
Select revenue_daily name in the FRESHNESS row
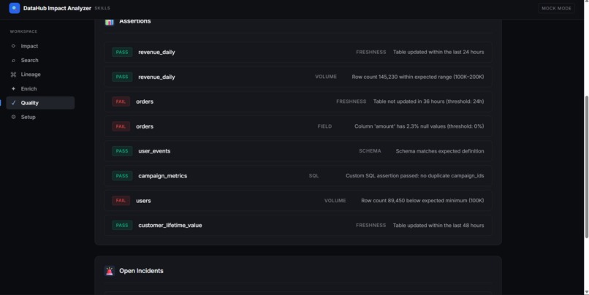click(156, 52)
